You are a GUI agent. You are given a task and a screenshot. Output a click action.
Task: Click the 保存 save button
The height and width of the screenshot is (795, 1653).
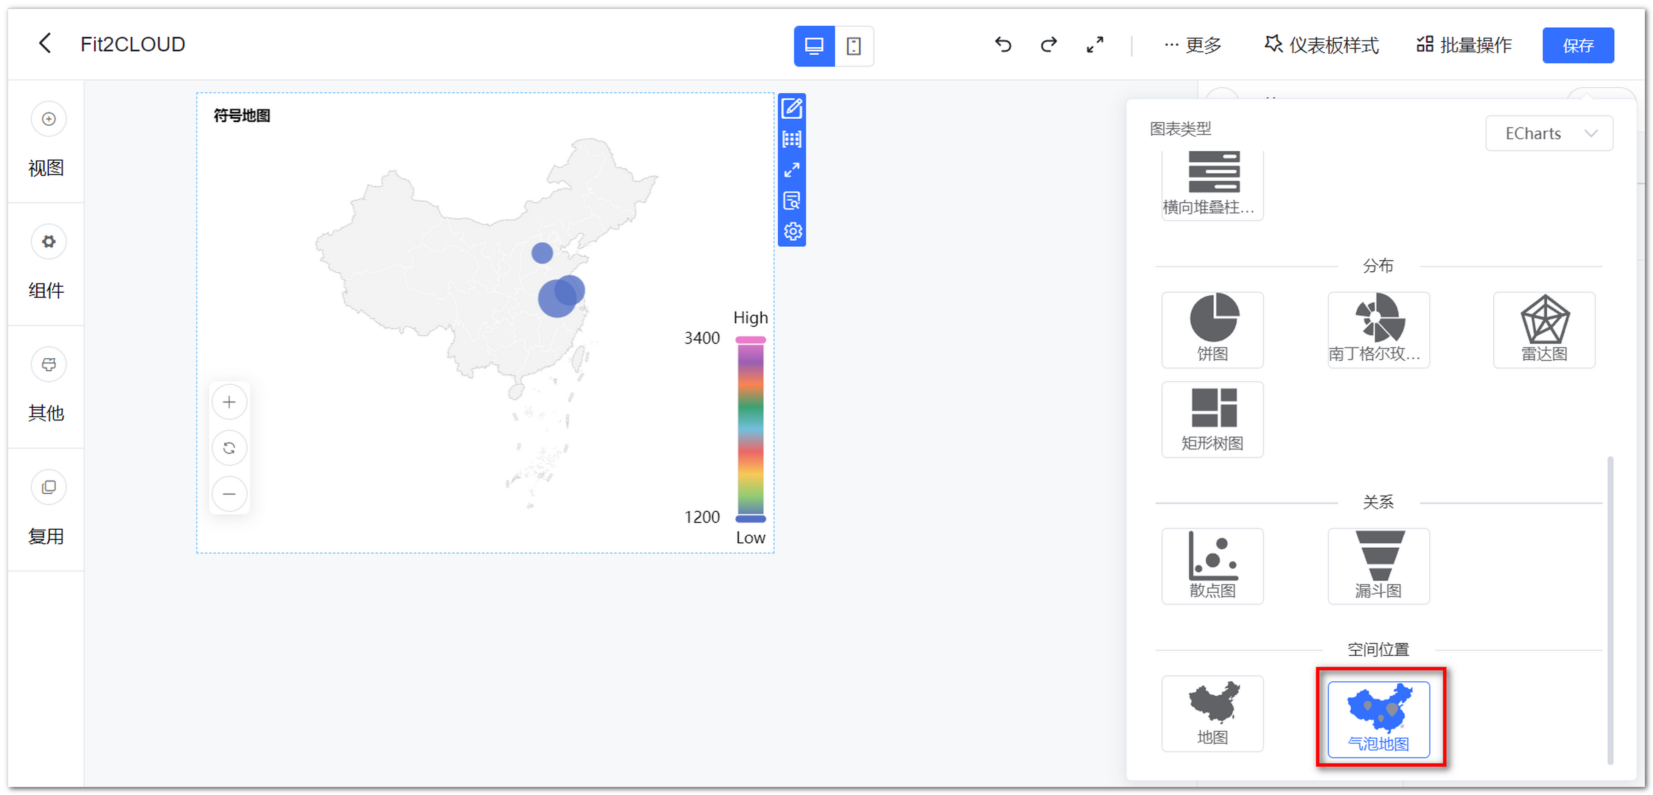pyautogui.click(x=1578, y=45)
